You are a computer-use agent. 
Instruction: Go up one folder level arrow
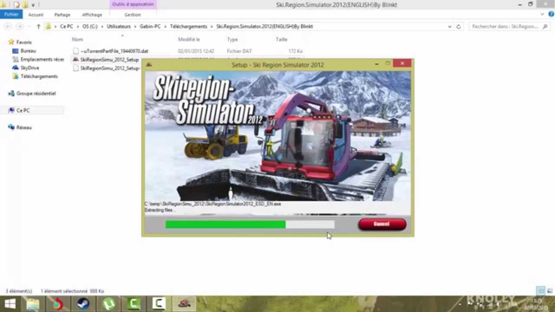coord(39,26)
